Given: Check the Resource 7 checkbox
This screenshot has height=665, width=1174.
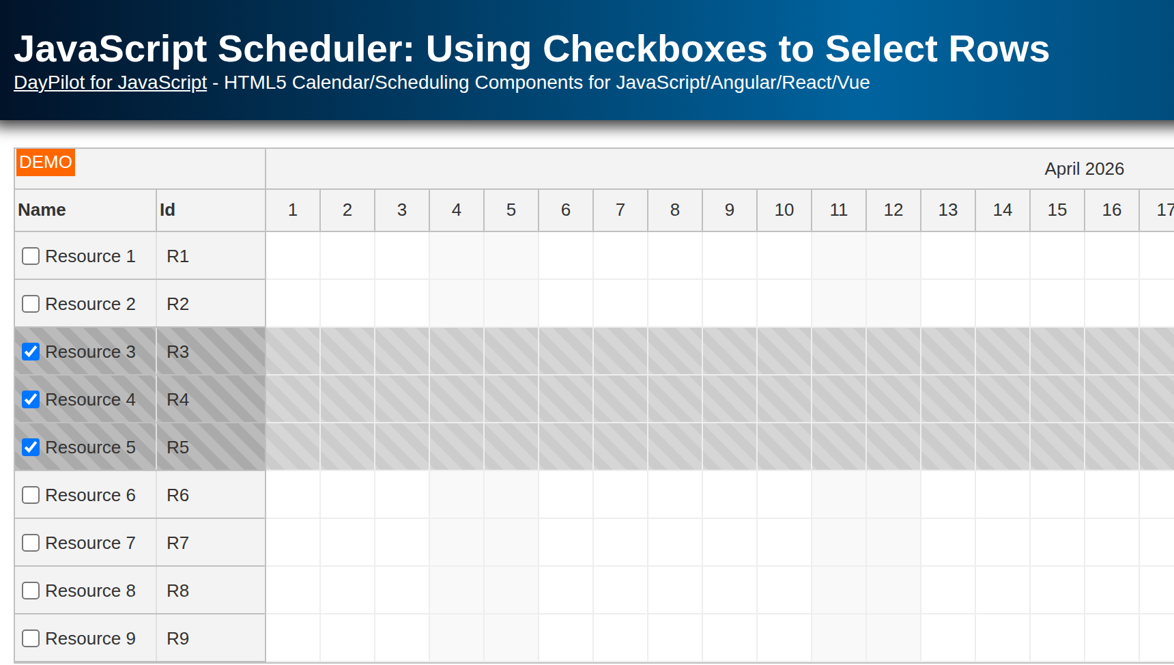Looking at the screenshot, I should click(x=30, y=543).
